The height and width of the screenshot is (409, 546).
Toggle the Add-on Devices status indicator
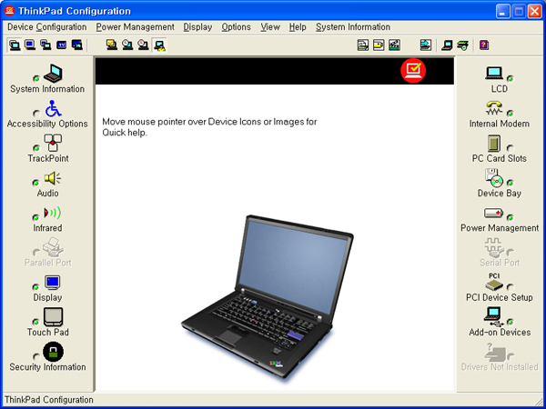click(x=511, y=322)
